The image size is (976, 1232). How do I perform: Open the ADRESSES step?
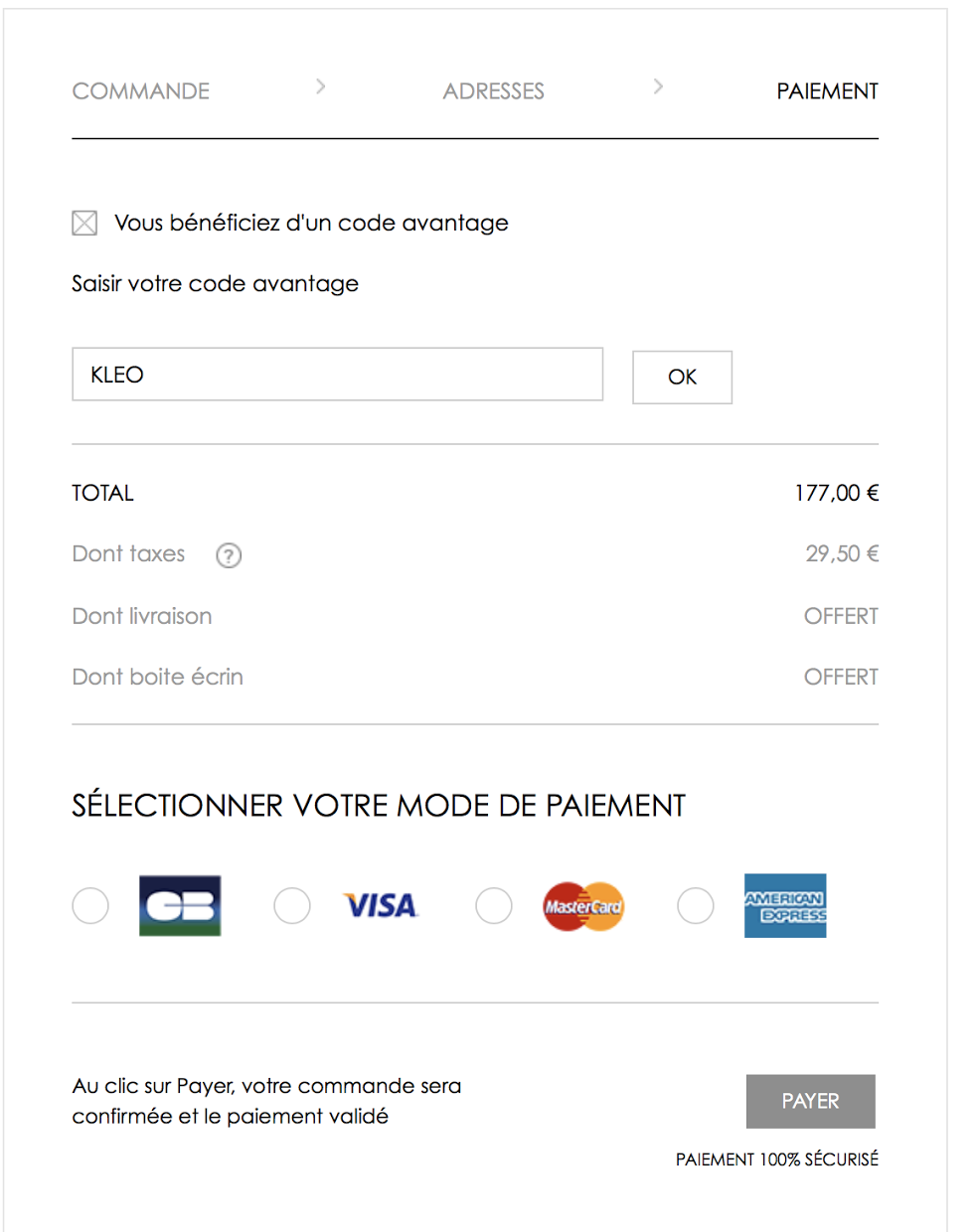pos(493,90)
